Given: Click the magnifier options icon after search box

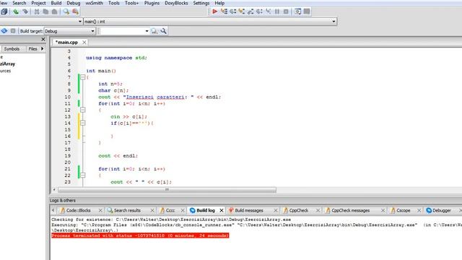Looking at the screenshot, I should [x=164, y=30].
